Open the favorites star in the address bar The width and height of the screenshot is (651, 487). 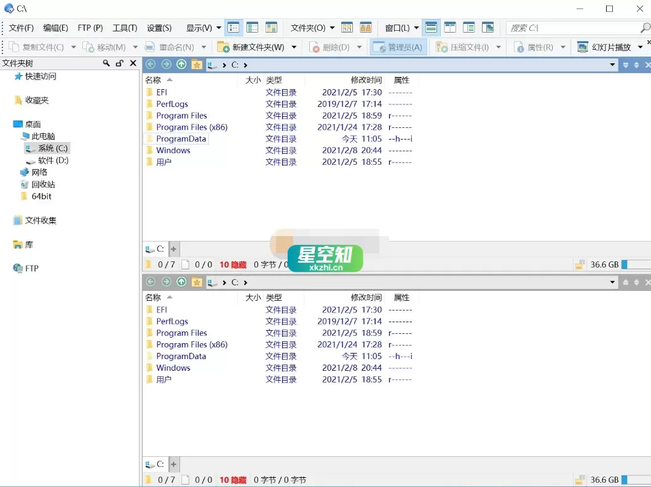tap(196, 64)
